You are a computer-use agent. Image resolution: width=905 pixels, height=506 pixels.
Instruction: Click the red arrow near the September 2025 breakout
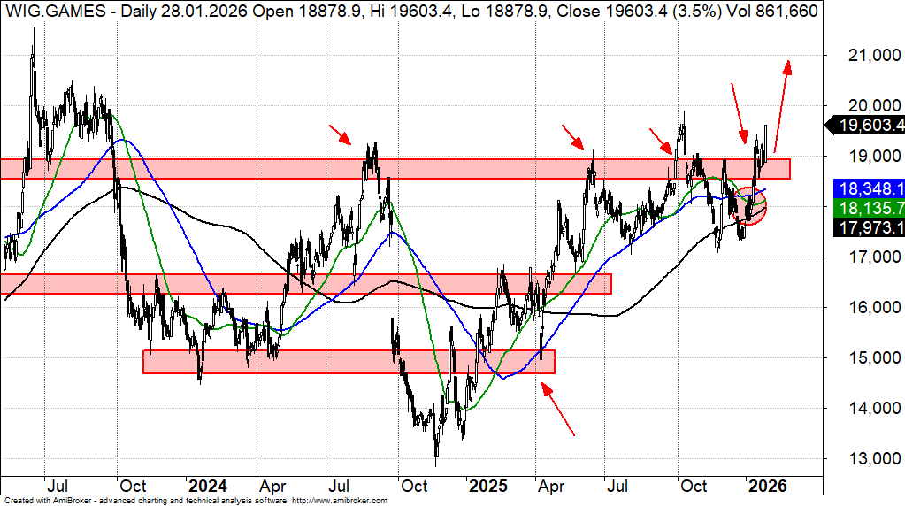660,140
